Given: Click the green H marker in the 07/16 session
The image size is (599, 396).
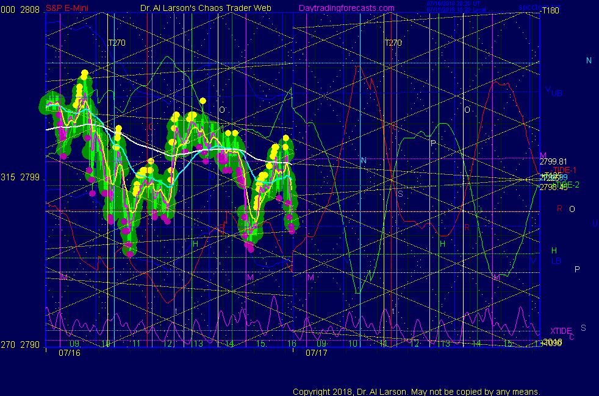Looking at the screenshot, I should click(196, 244).
